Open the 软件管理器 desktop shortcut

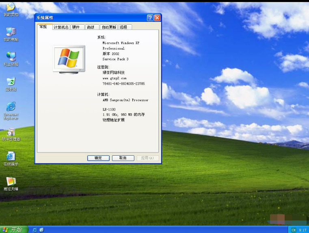11,132
